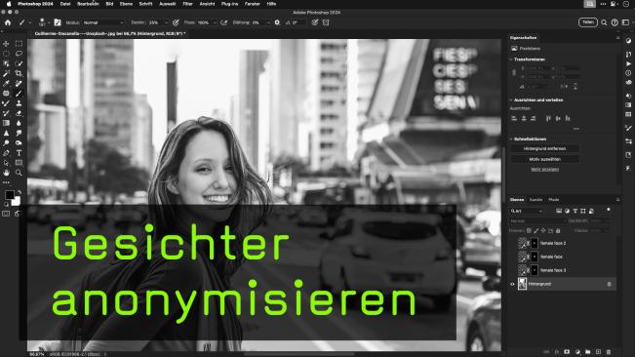Screen dimensions: 635x357
Task: Select the Gradient tool
Action: [x=6, y=123]
